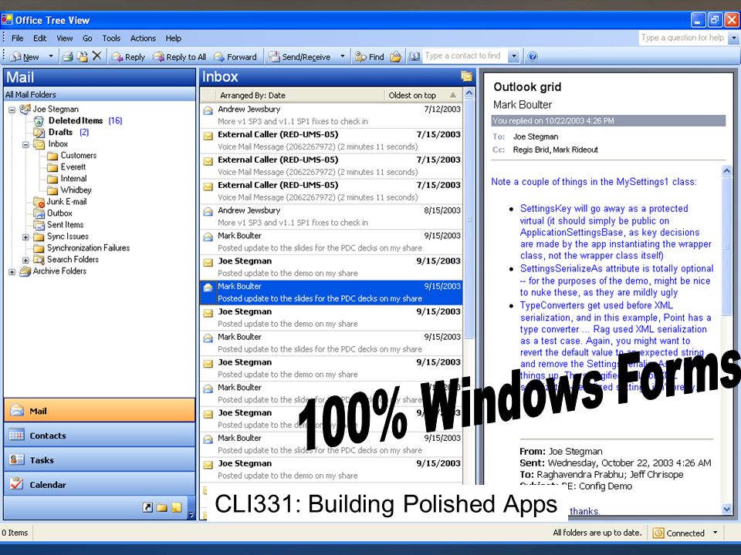Select the Deleted Items folder
The image size is (741, 555).
coord(76,121)
